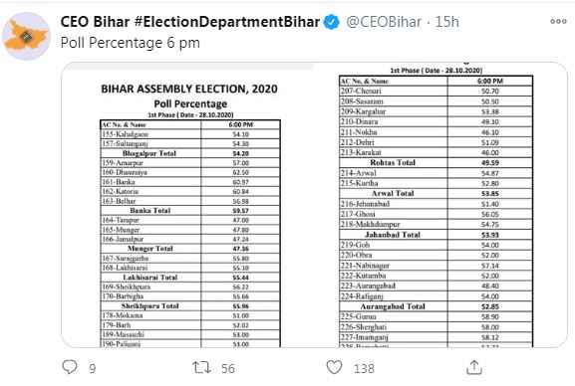Open the @CEOBihar handle
Image resolution: width=575 pixels, height=386 pixels.
coord(384,22)
